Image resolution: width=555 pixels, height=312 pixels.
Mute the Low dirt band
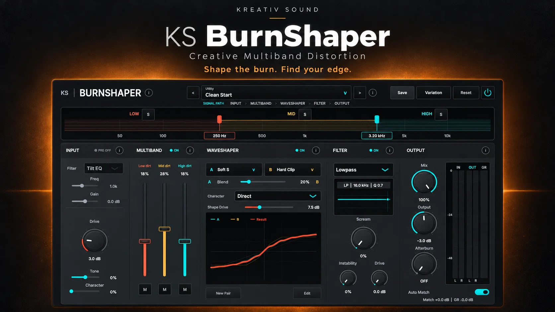coord(145,289)
